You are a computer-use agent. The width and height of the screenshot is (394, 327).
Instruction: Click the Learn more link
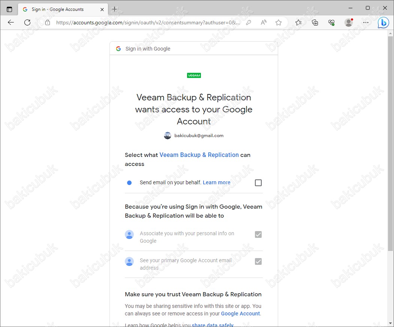click(x=216, y=182)
